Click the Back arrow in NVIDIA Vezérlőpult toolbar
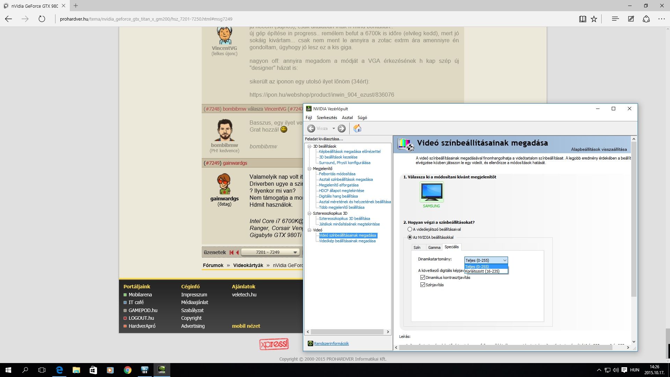Image resolution: width=670 pixels, height=377 pixels. (x=311, y=128)
